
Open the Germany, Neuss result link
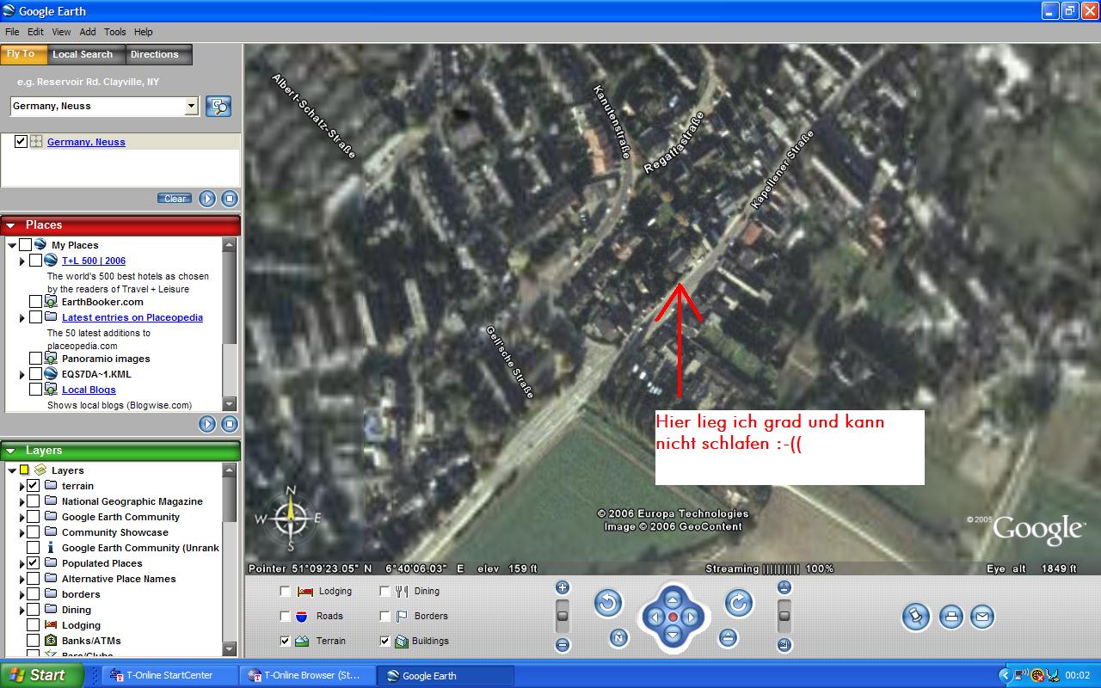86,142
